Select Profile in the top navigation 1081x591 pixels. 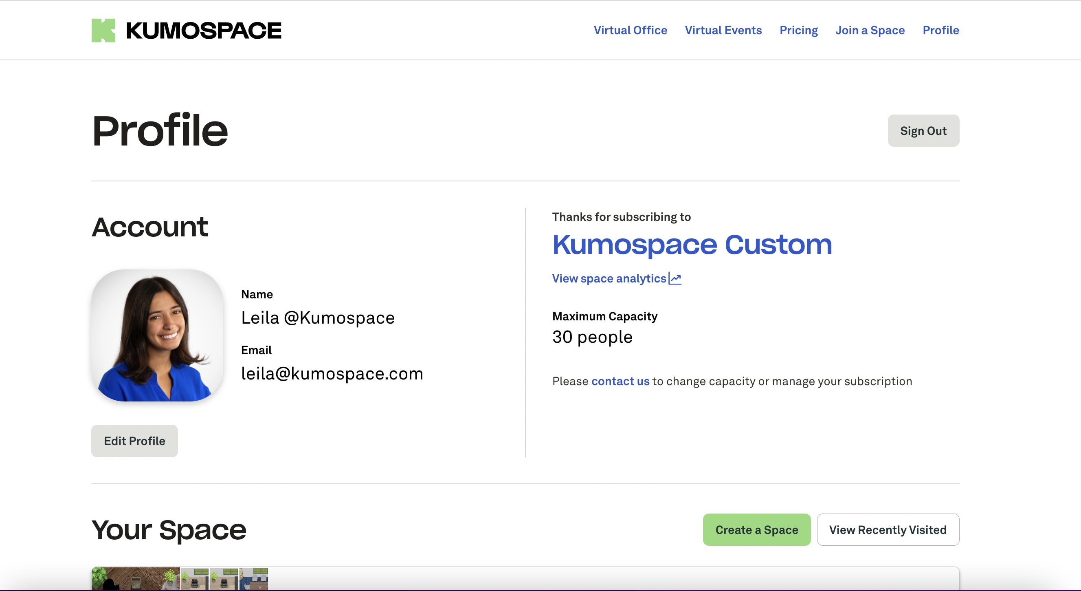(940, 30)
